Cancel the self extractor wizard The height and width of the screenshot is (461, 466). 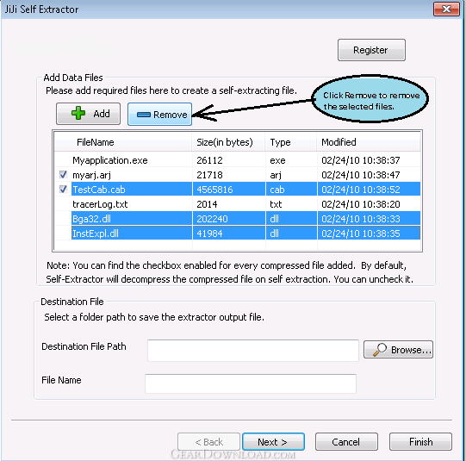click(x=346, y=442)
